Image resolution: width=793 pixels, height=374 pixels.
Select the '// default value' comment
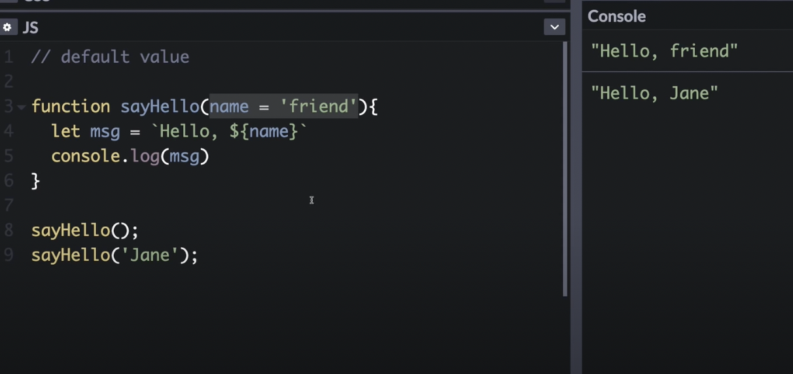(110, 57)
